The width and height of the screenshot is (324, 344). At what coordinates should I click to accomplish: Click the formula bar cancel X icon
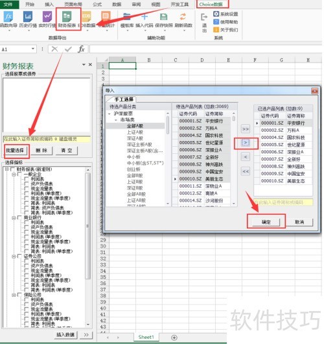(54, 49)
